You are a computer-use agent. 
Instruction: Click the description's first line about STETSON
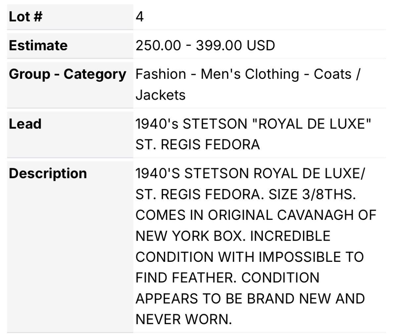(x=250, y=173)
